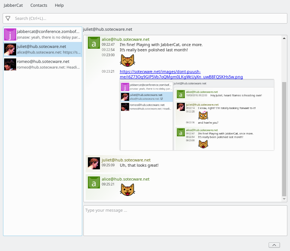Screen dimensions: 290x251
Task: Click the scrollbar up arrow in chat
Action: pyautogui.click(x=284, y=38)
